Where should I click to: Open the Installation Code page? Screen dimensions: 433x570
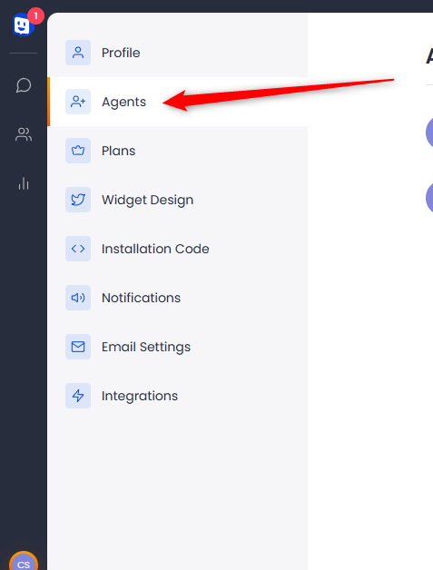point(177,249)
